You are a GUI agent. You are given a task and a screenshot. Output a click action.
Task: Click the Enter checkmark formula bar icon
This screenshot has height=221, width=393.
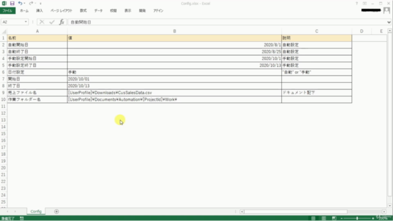click(52, 22)
